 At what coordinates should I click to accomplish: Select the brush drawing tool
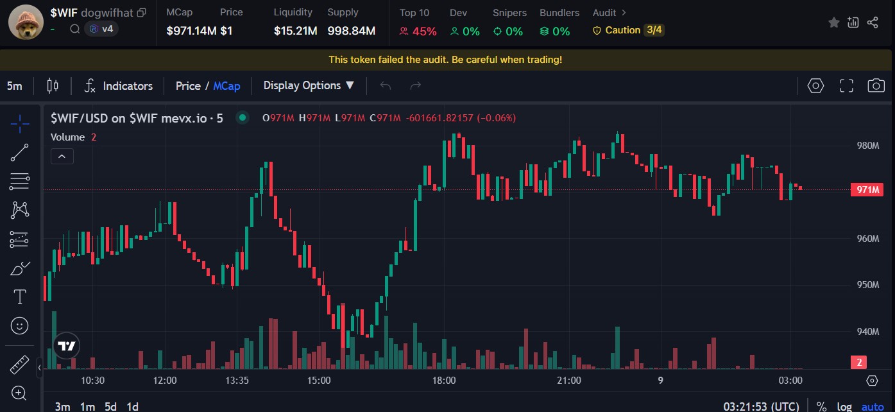(x=20, y=268)
